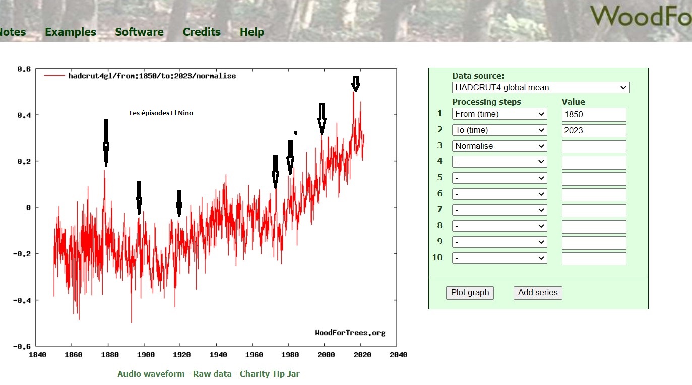Open the Software menu item
Screen dimensions: 692x385
click(139, 32)
